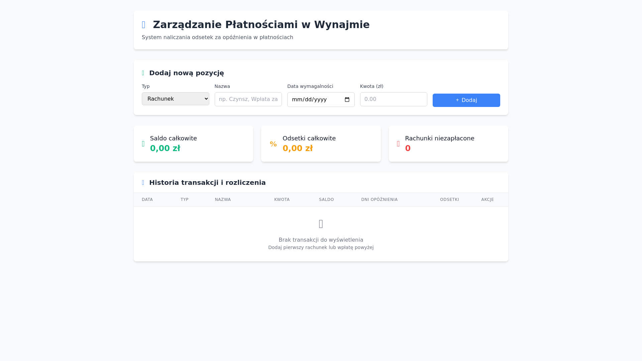The image size is (642, 361).
Task: Click the Odsetki całkowite 0,00 zł value
Action: pyautogui.click(x=298, y=148)
